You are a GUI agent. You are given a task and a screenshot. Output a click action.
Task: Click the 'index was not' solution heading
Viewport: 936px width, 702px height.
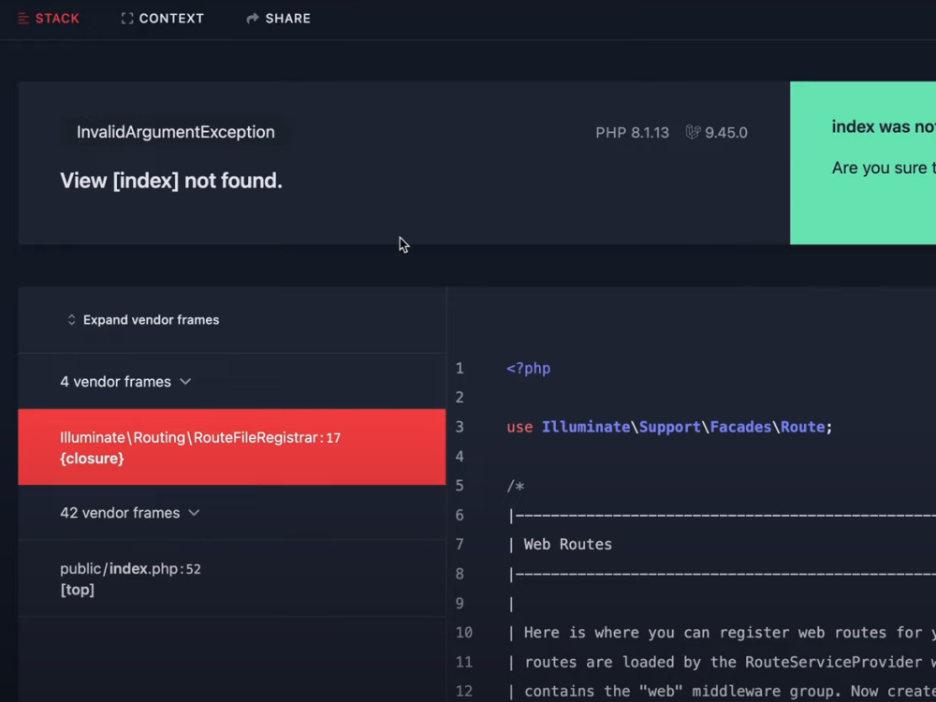click(884, 126)
